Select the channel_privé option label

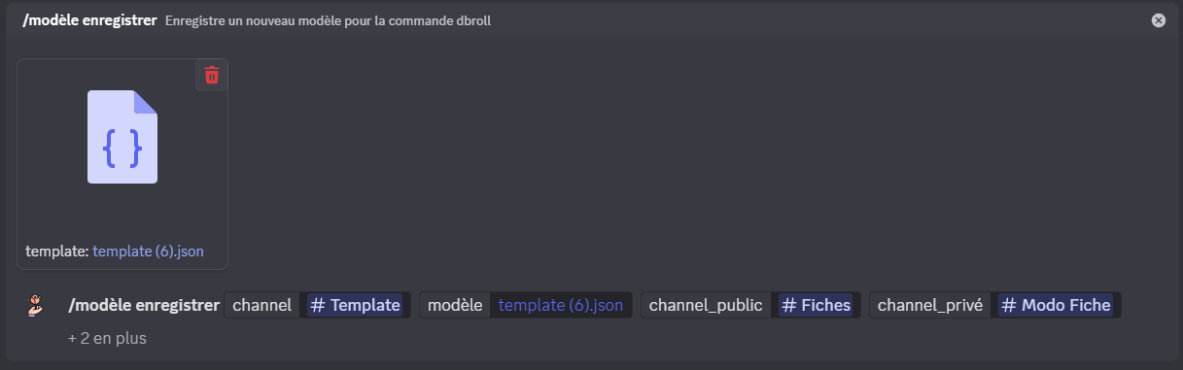click(x=930, y=305)
